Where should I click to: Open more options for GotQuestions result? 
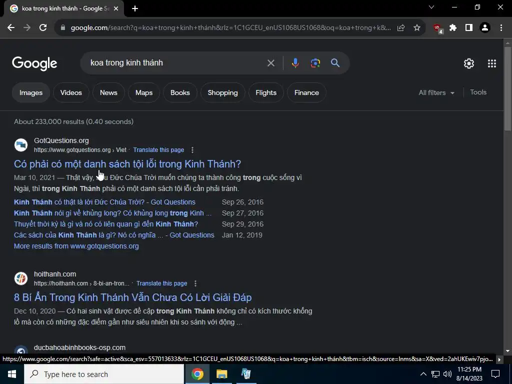[x=192, y=150]
